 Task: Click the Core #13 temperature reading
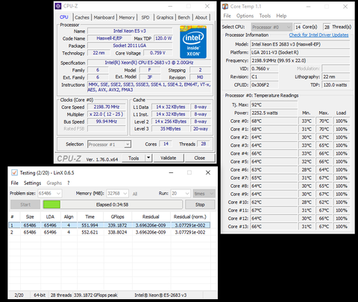(274, 227)
